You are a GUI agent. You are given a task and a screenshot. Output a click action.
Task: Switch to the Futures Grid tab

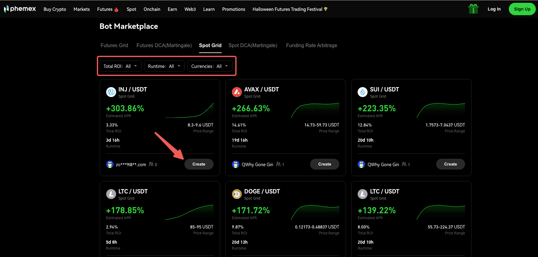pos(114,46)
